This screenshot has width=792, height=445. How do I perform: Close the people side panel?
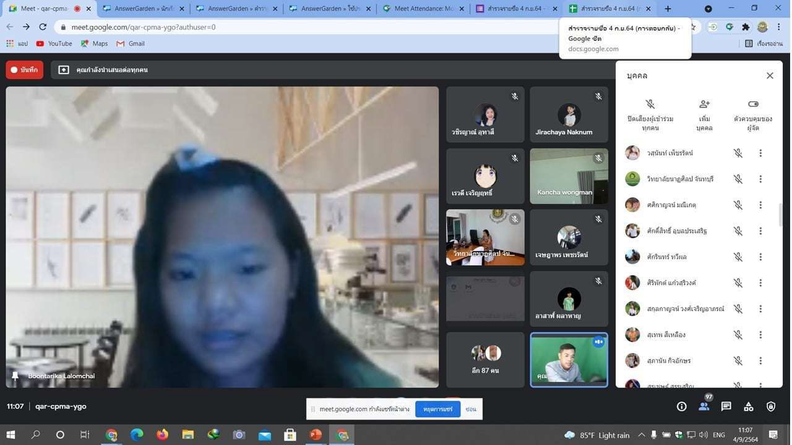point(770,75)
